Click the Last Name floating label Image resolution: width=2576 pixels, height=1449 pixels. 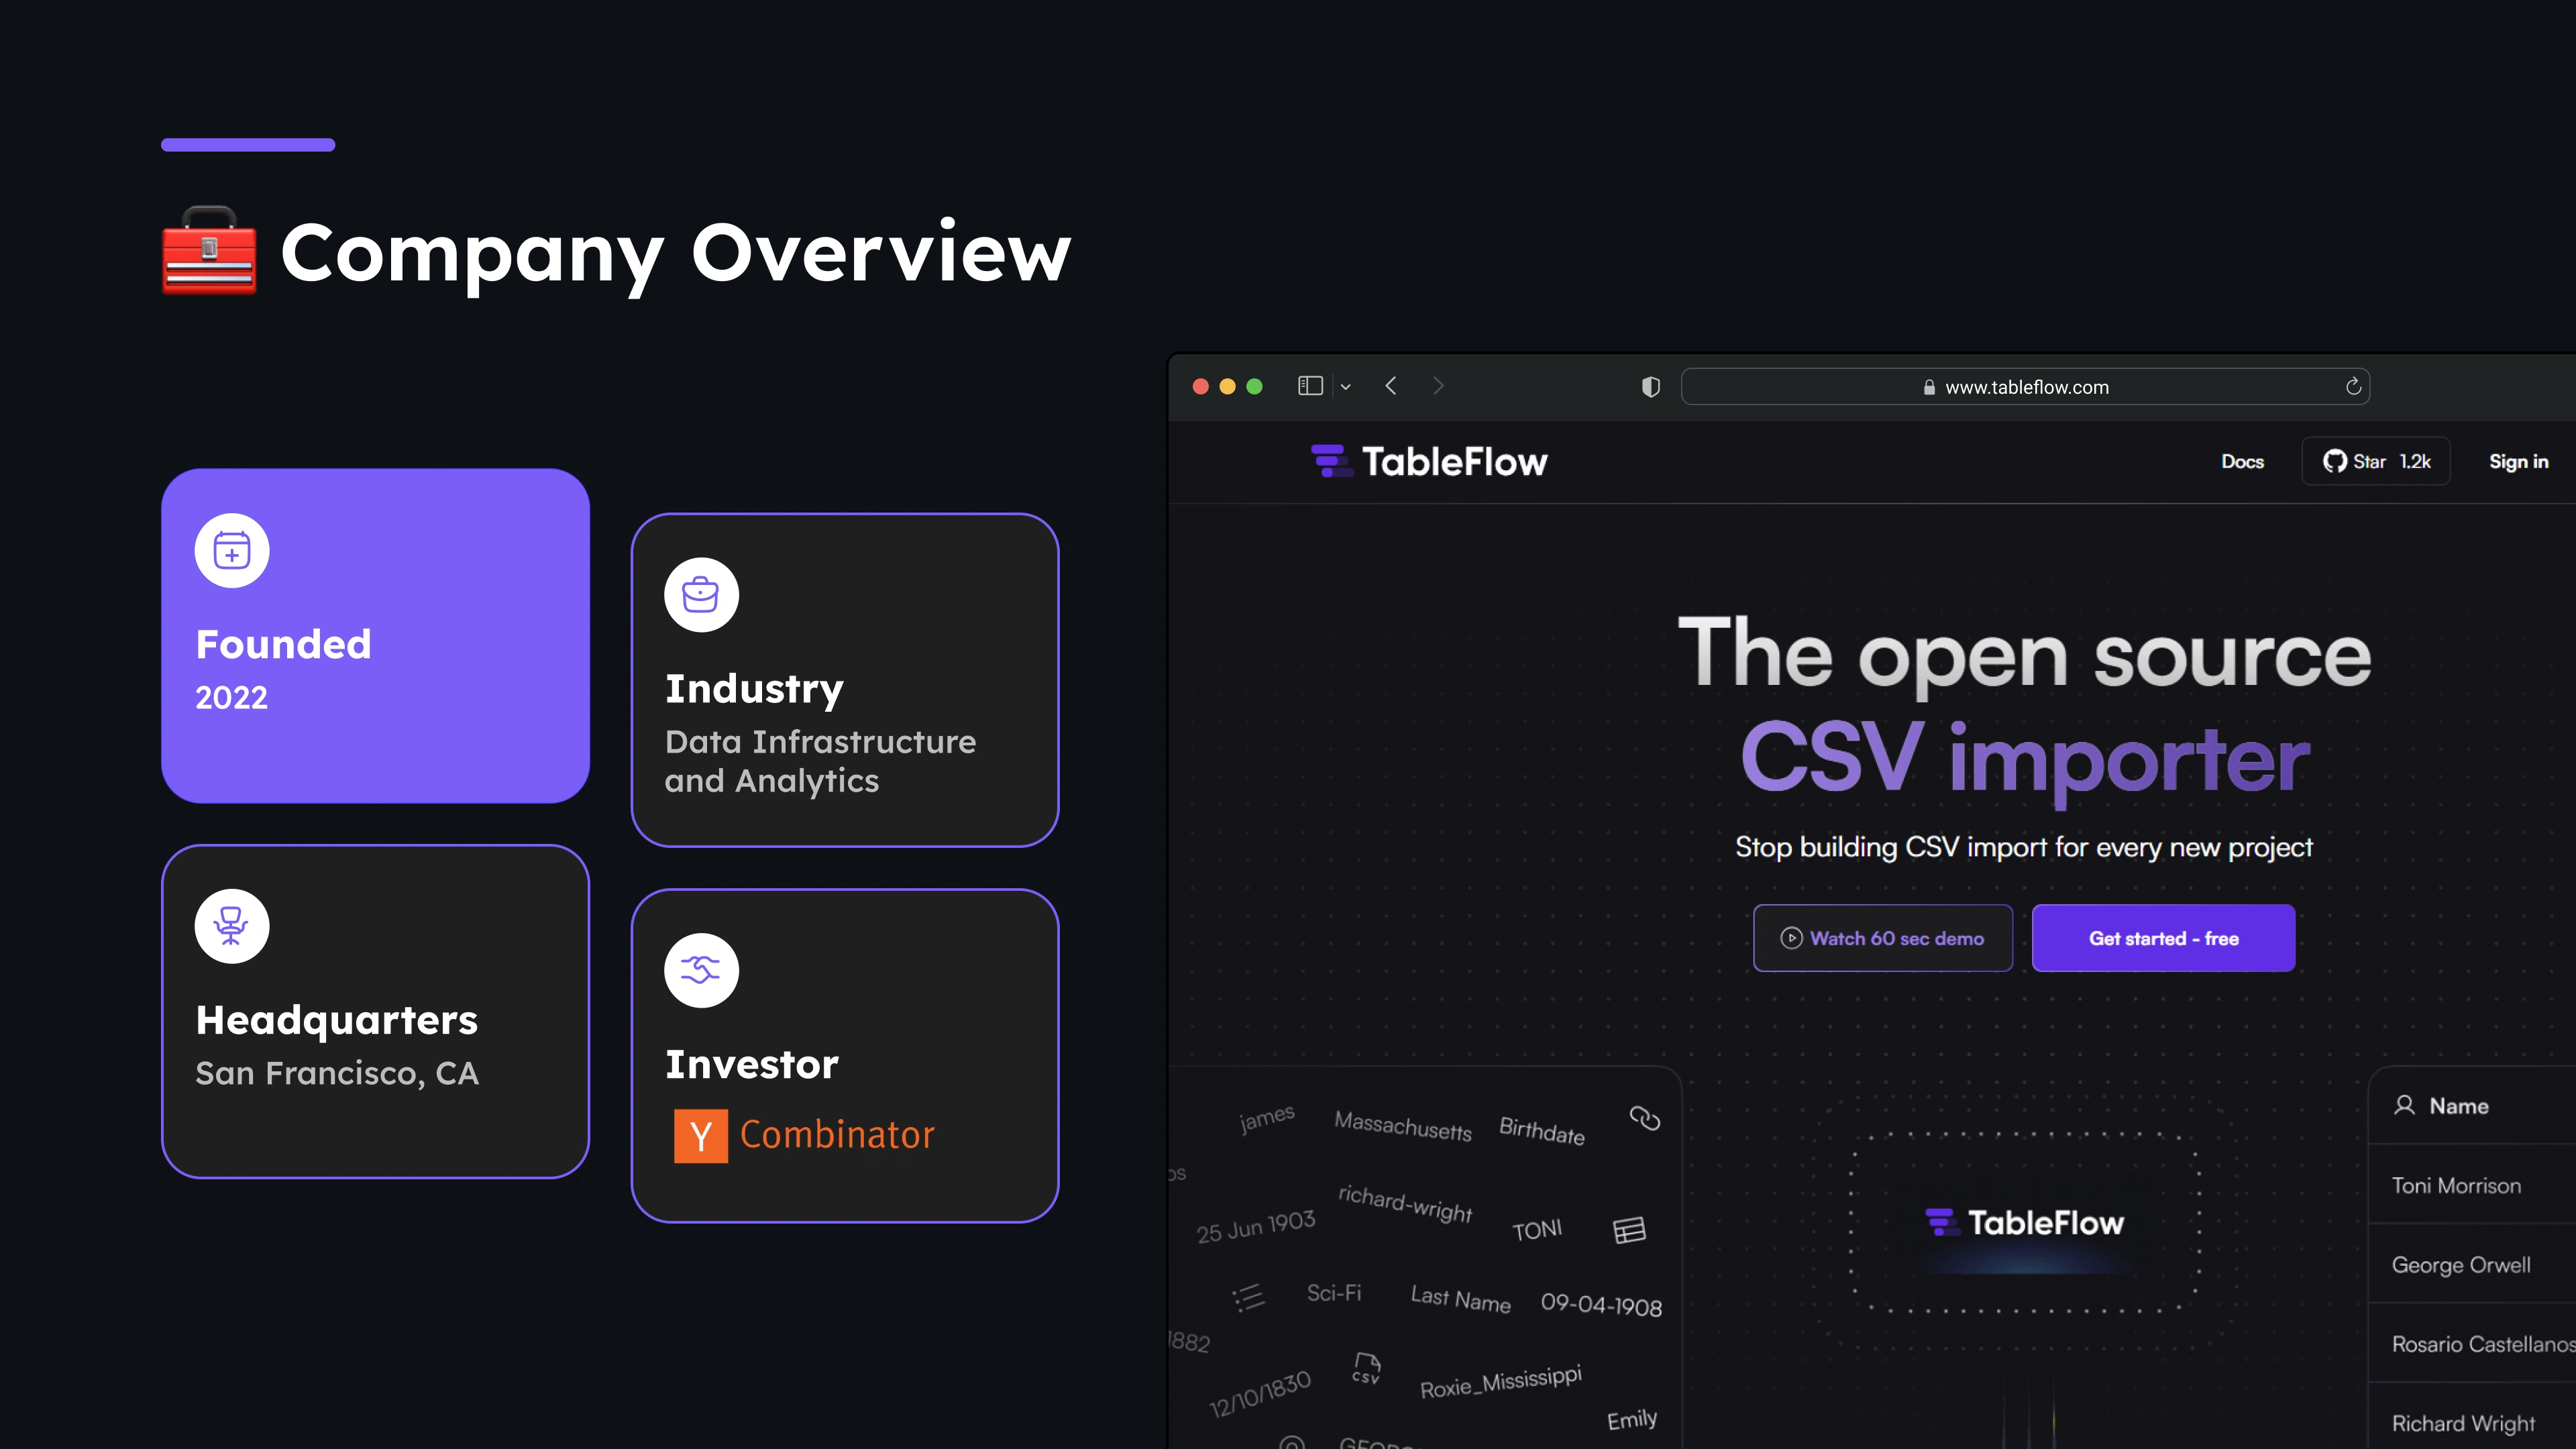tap(1460, 1298)
